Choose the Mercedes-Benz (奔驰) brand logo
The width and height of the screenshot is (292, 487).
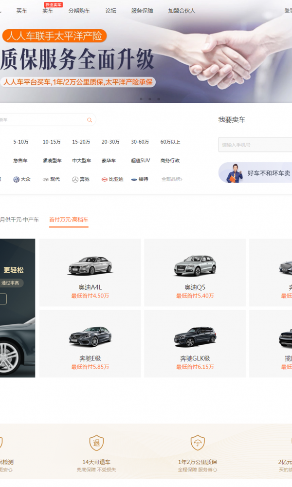75,179
